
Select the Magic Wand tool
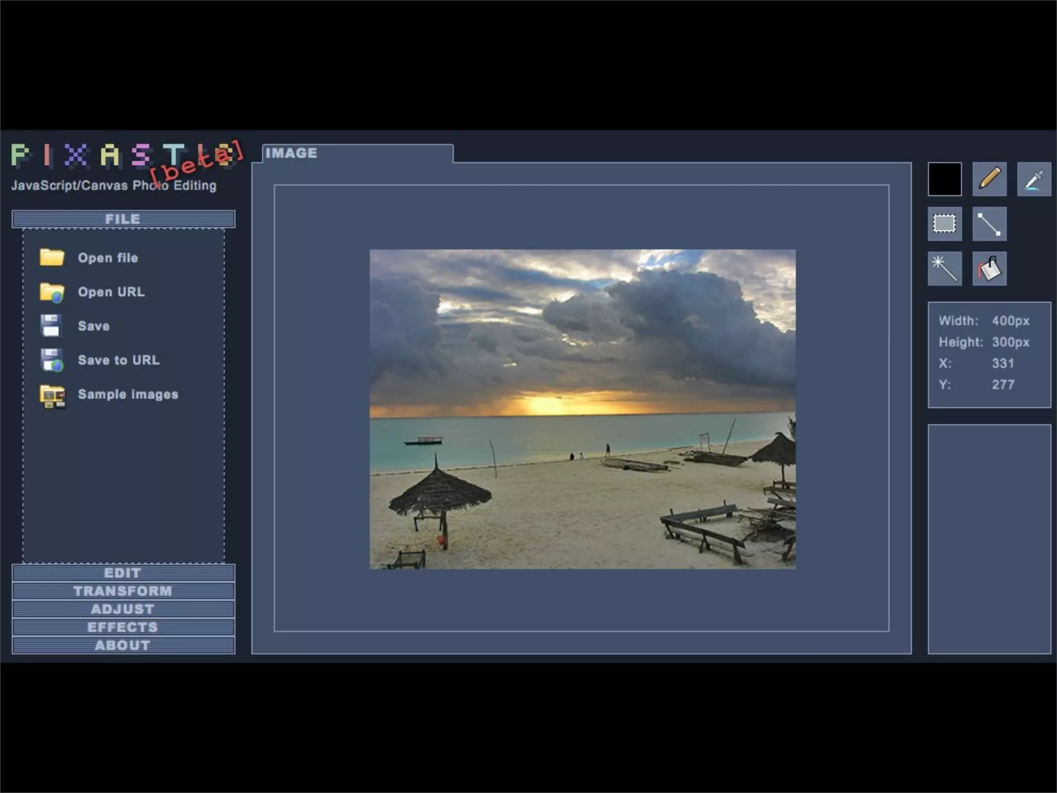coord(944,268)
